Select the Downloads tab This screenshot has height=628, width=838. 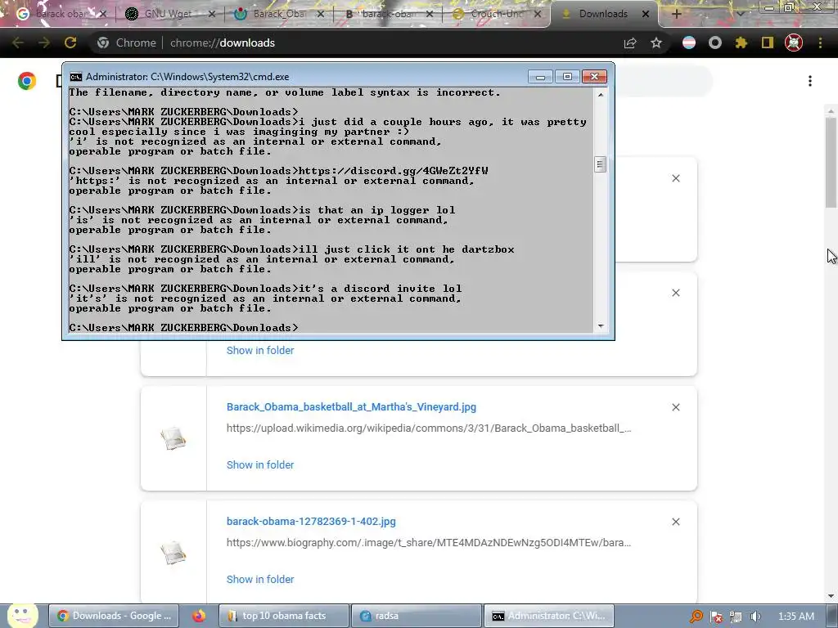[603, 14]
